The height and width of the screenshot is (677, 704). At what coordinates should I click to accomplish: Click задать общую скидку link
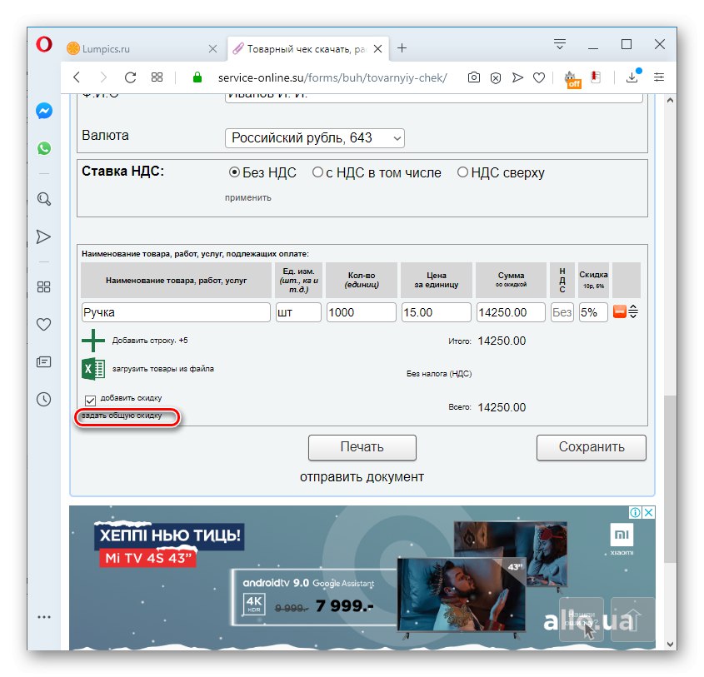[122, 416]
